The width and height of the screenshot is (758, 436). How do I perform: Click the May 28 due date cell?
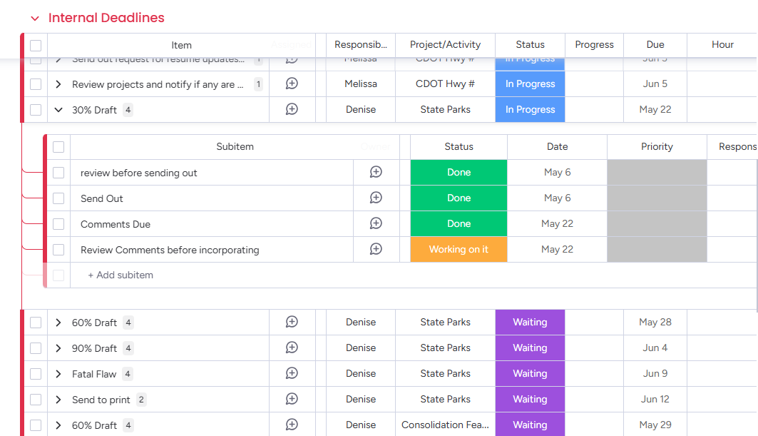(655, 322)
